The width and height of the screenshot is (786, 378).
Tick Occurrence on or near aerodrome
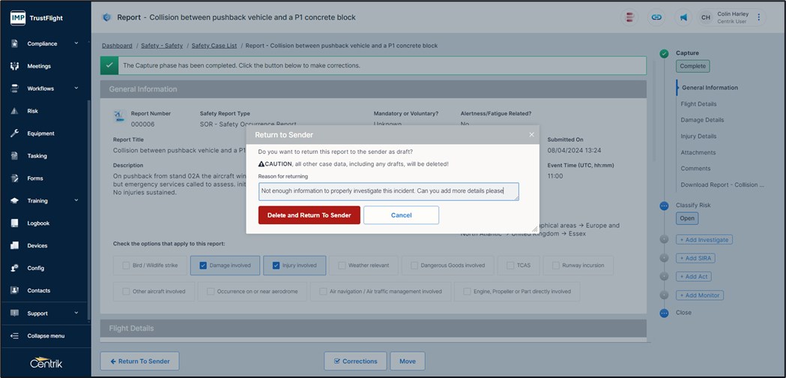pos(211,291)
